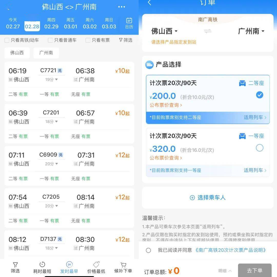Tap the 去下单 order button
The image size is (277, 277).
[254, 270]
